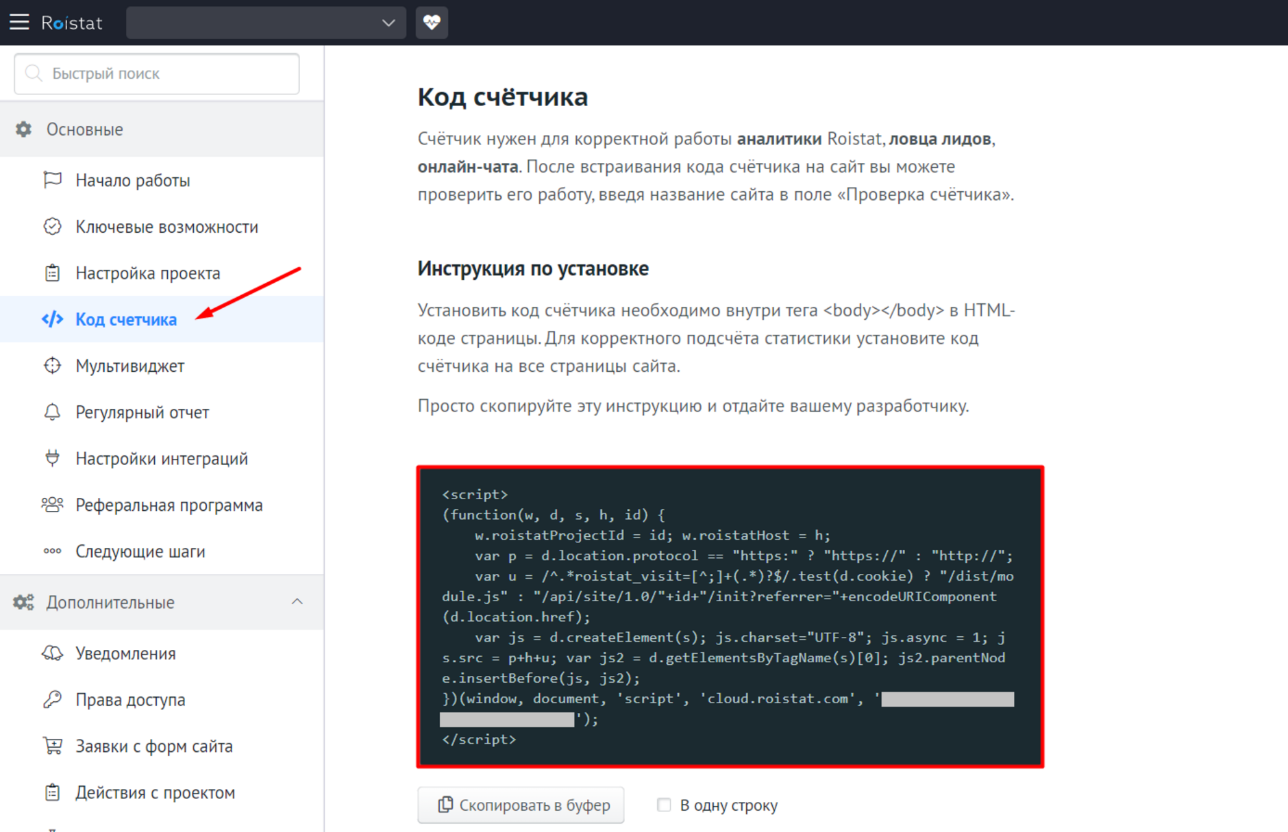Open Ключевые возможности page
Screen dimensions: 1288x832
(166, 227)
